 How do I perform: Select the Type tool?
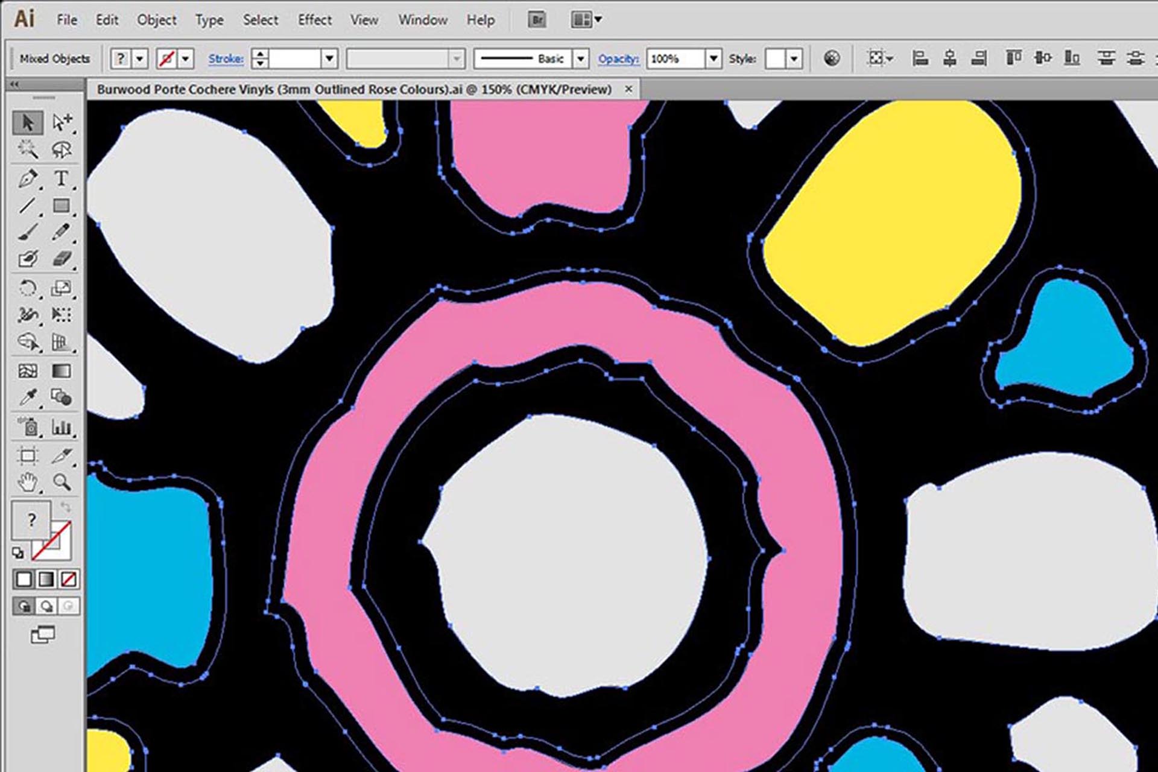tap(61, 179)
